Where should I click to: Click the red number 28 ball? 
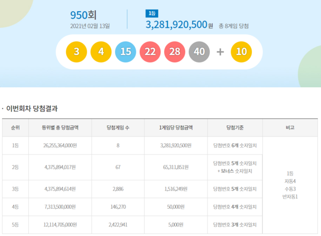click(x=175, y=52)
